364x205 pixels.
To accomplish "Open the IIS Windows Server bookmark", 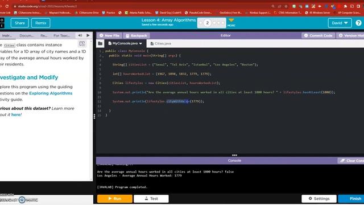I will [317, 13].
